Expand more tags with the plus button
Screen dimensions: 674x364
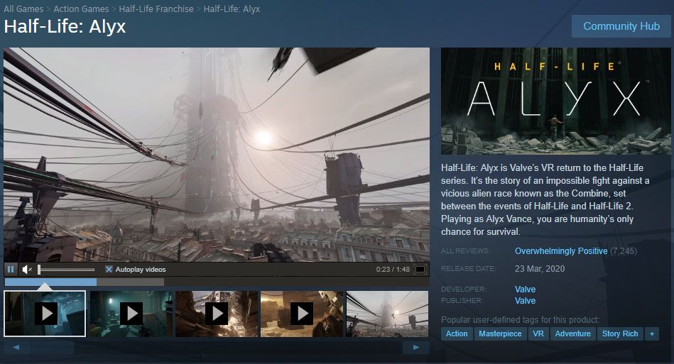click(x=652, y=333)
